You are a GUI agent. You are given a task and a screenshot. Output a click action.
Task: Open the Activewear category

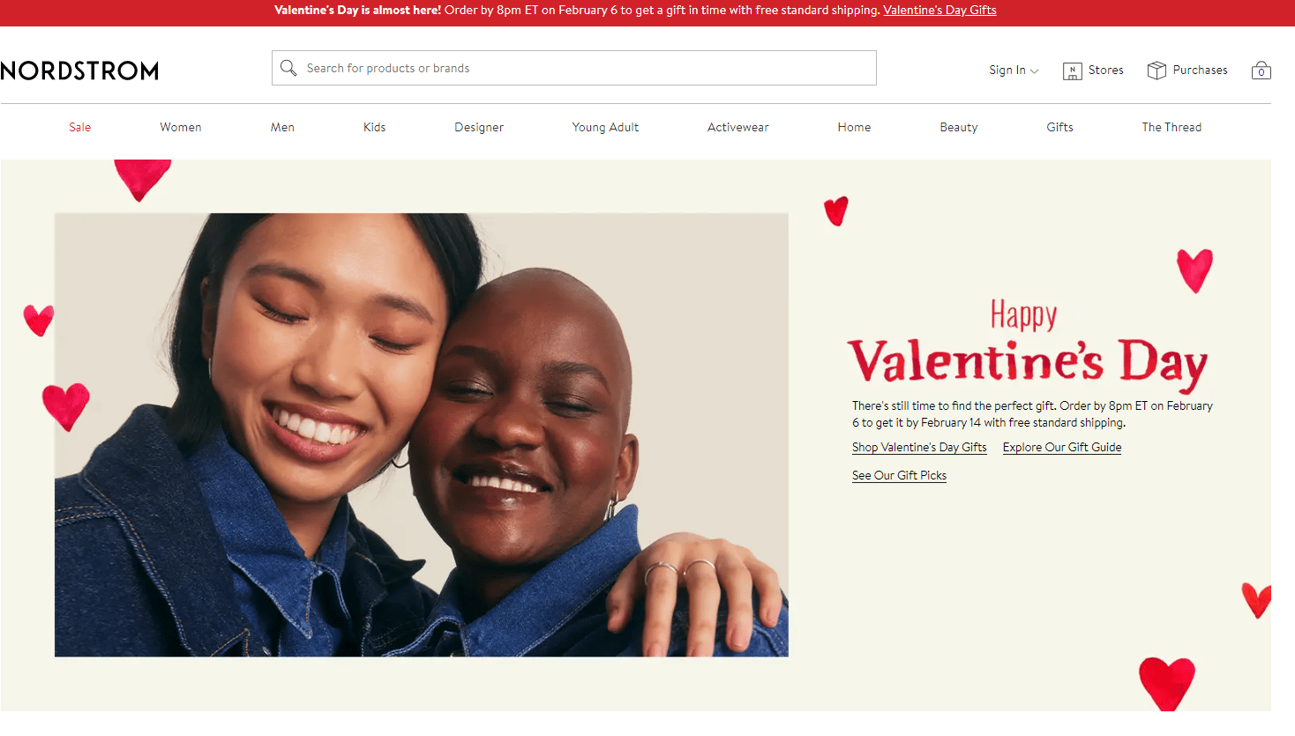pyautogui.click(x=738, y=128)
